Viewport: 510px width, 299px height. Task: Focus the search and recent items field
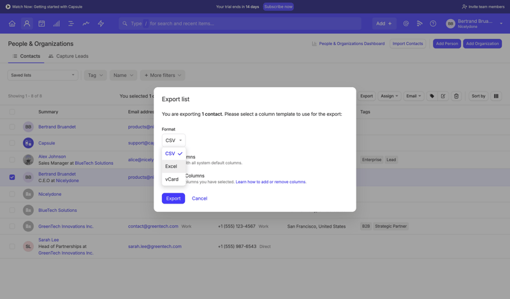240,24
